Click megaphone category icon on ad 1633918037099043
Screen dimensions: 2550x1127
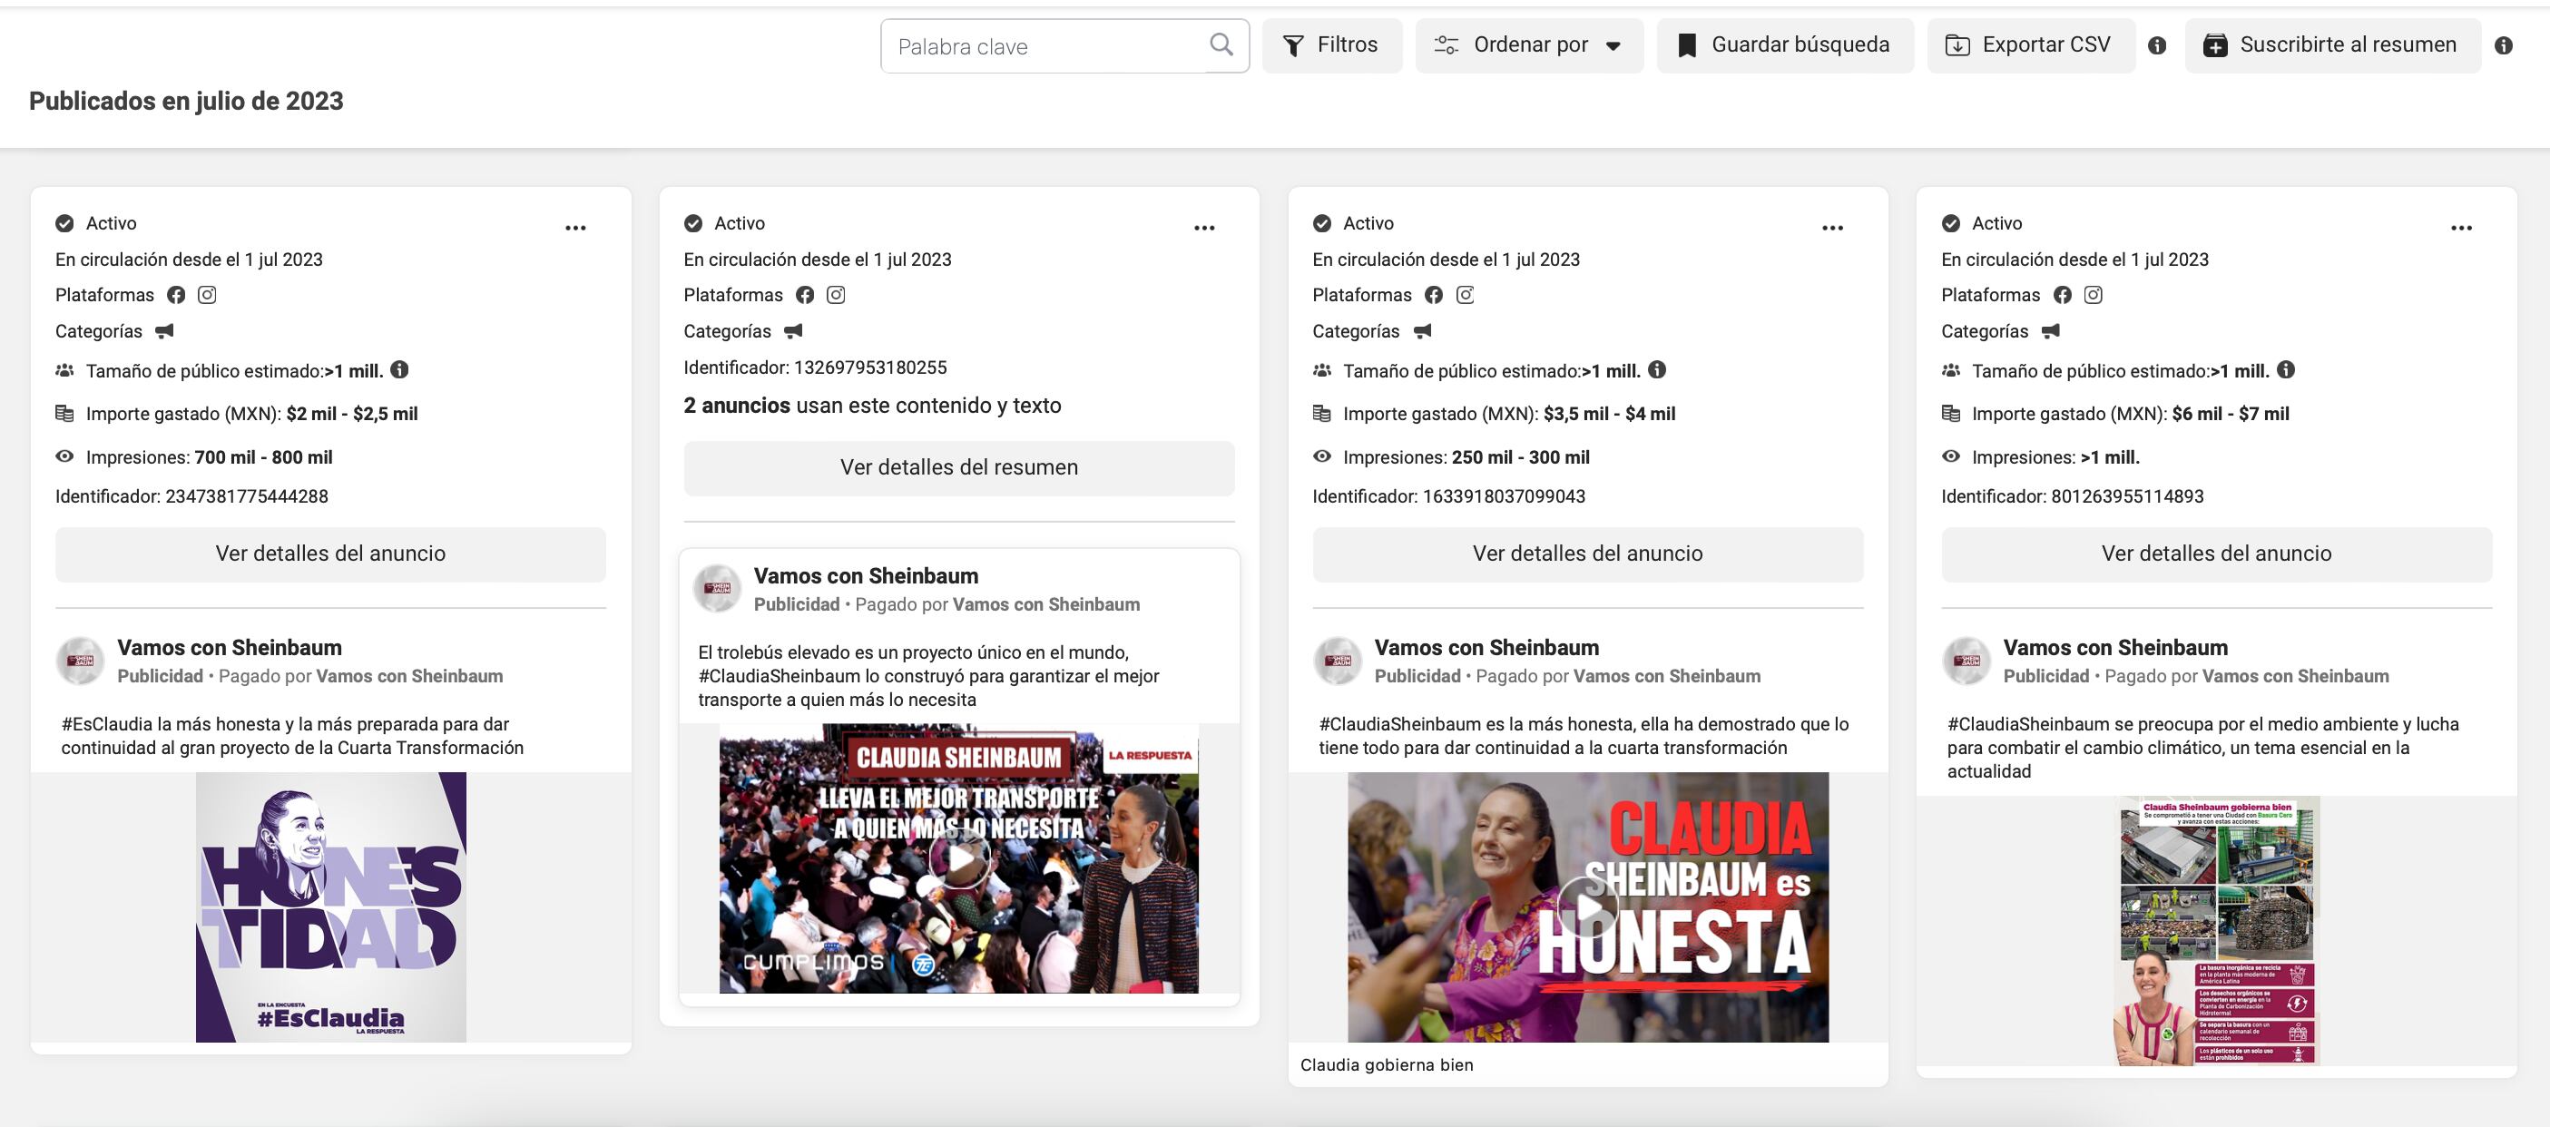coord(1421,330)
